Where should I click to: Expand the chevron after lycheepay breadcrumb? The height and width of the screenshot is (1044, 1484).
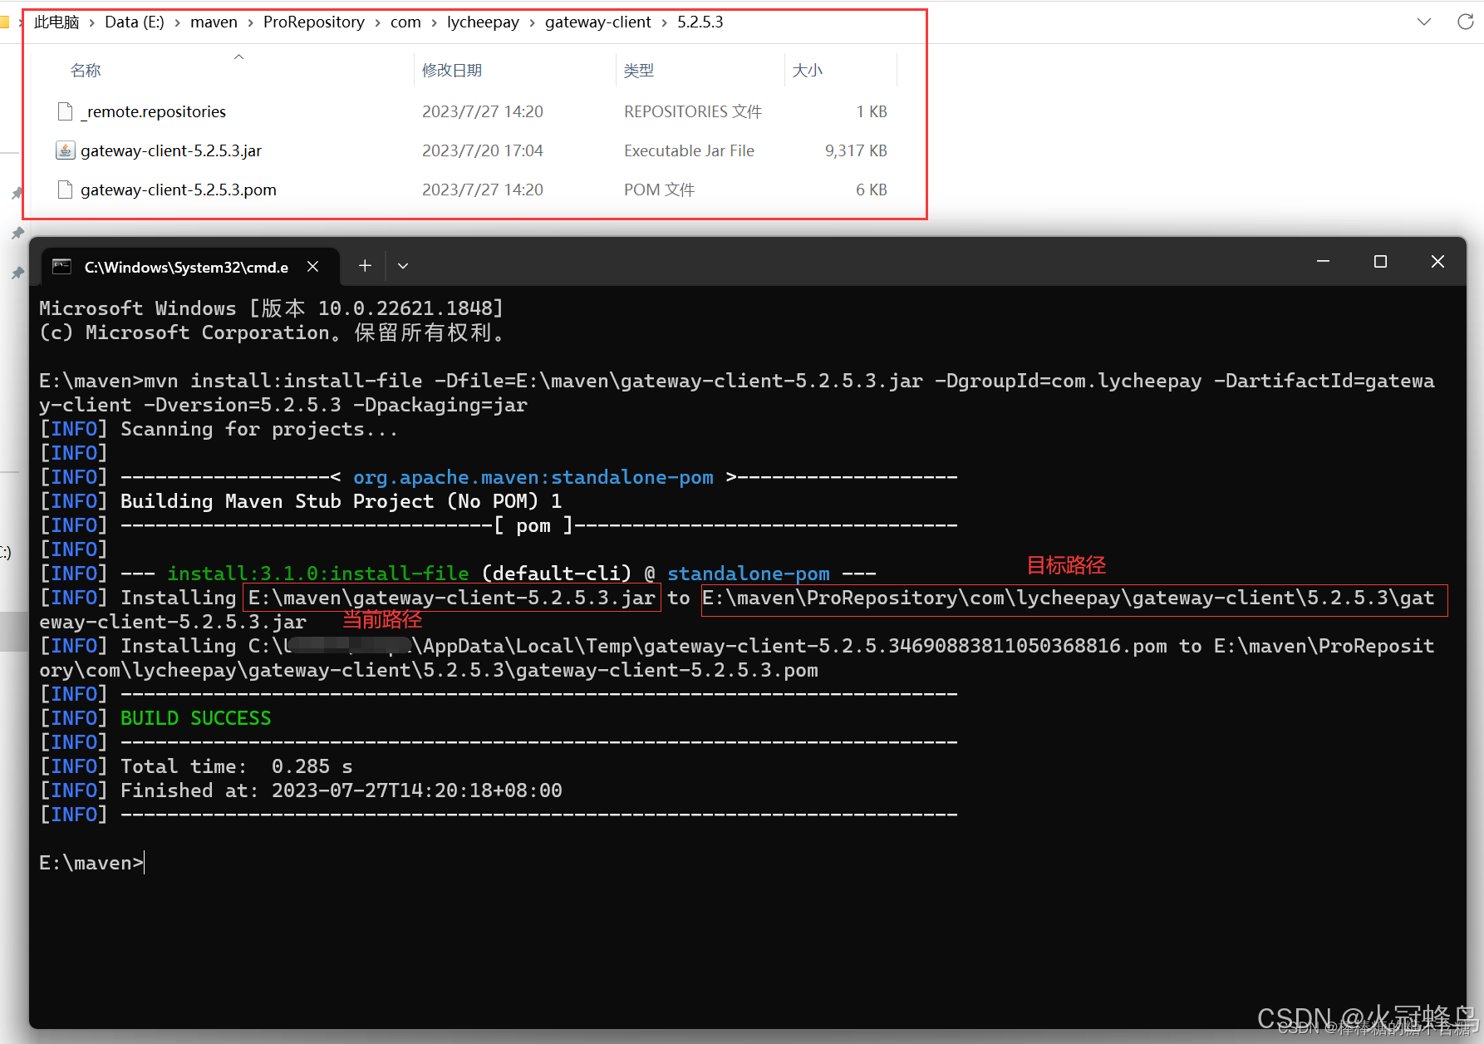coord(532,22)
